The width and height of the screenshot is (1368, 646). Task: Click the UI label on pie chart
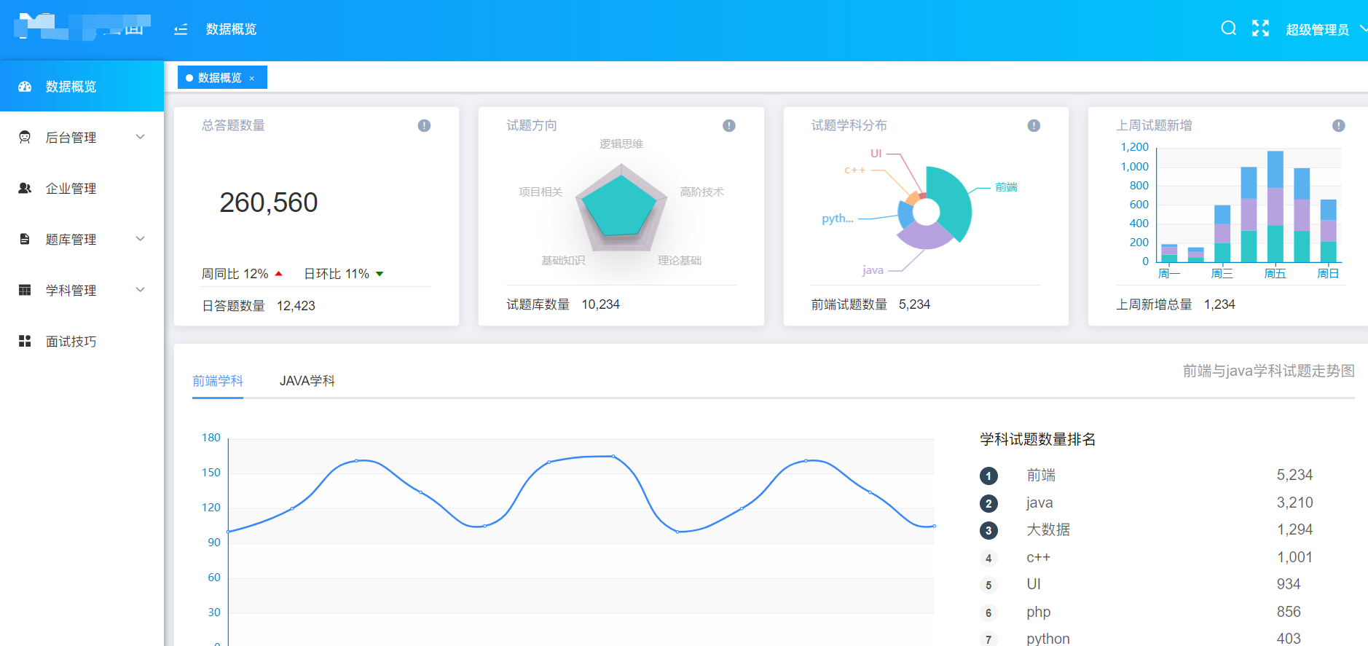876,154
